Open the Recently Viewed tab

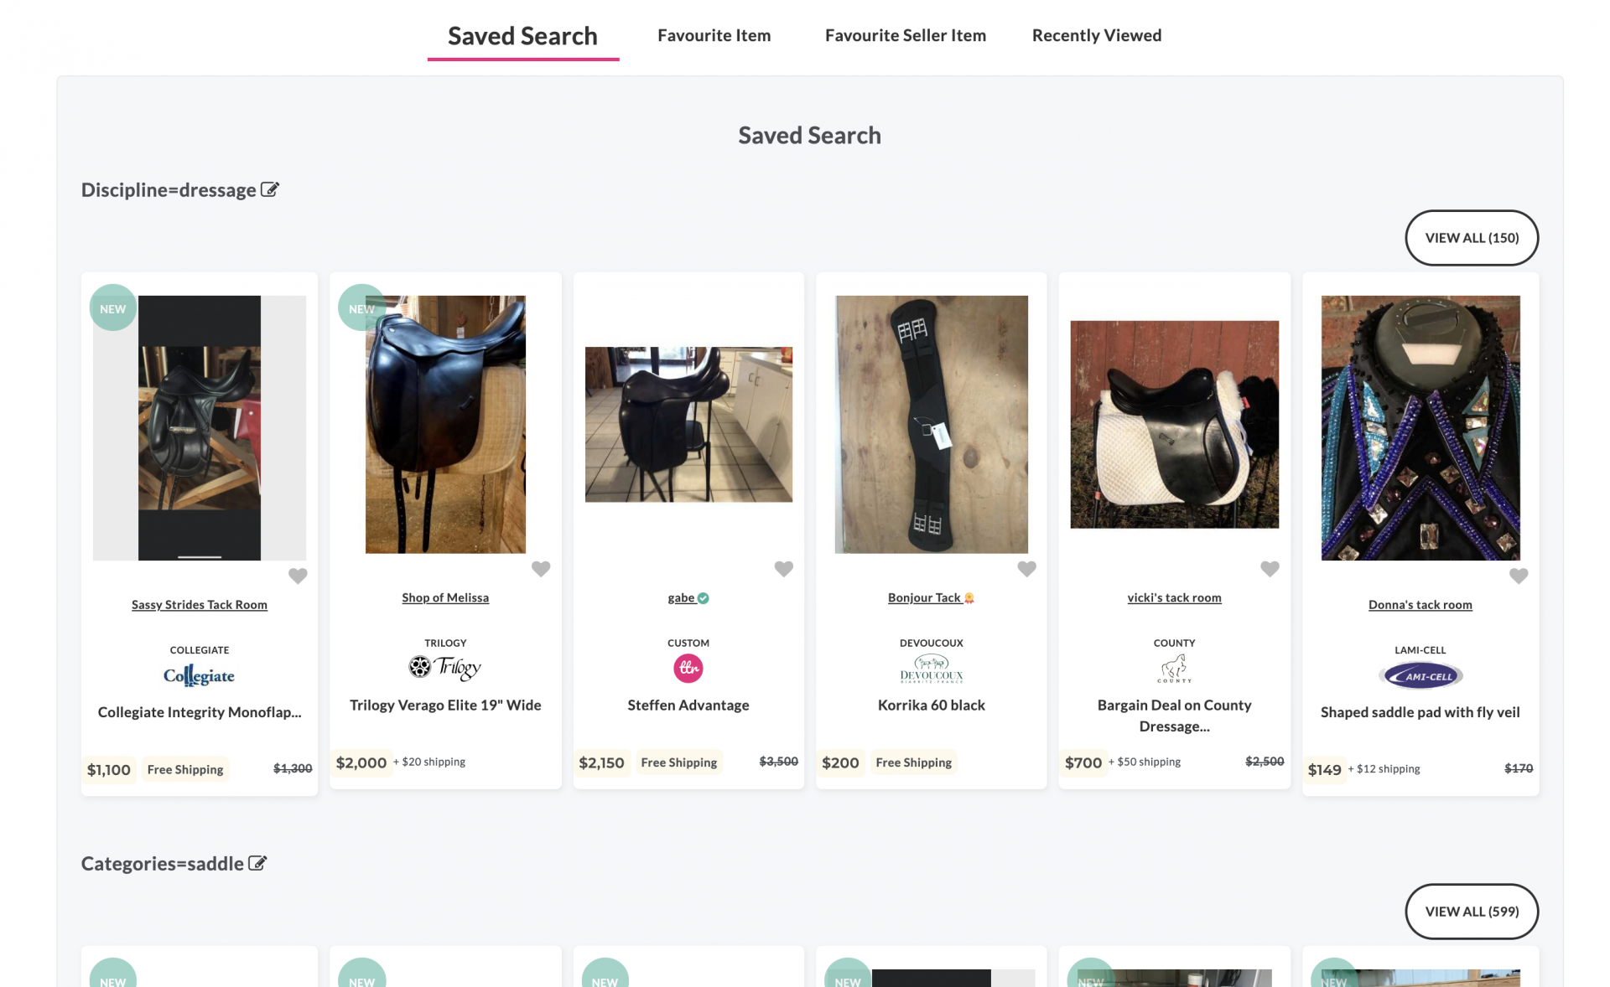[1096, 35]
